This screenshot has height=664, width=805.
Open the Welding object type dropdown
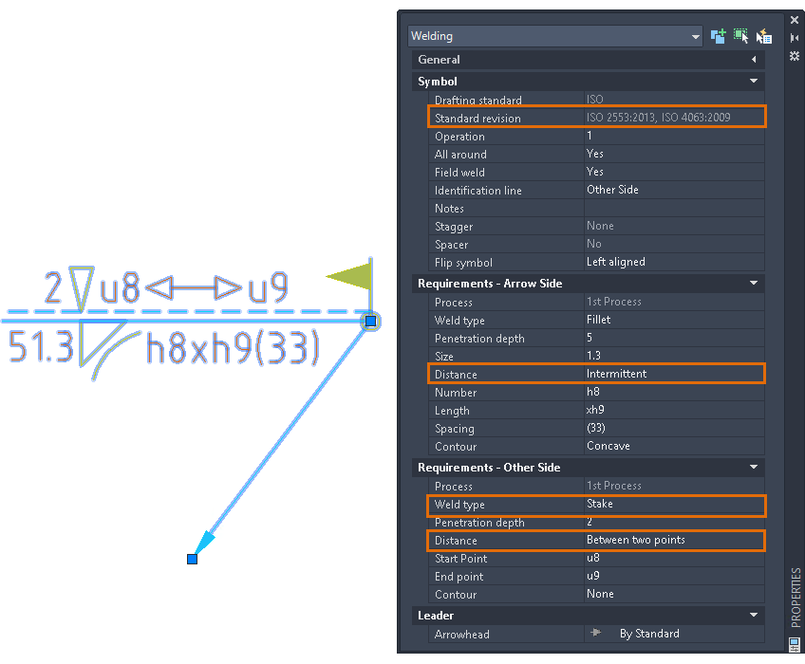click(698, 35)
